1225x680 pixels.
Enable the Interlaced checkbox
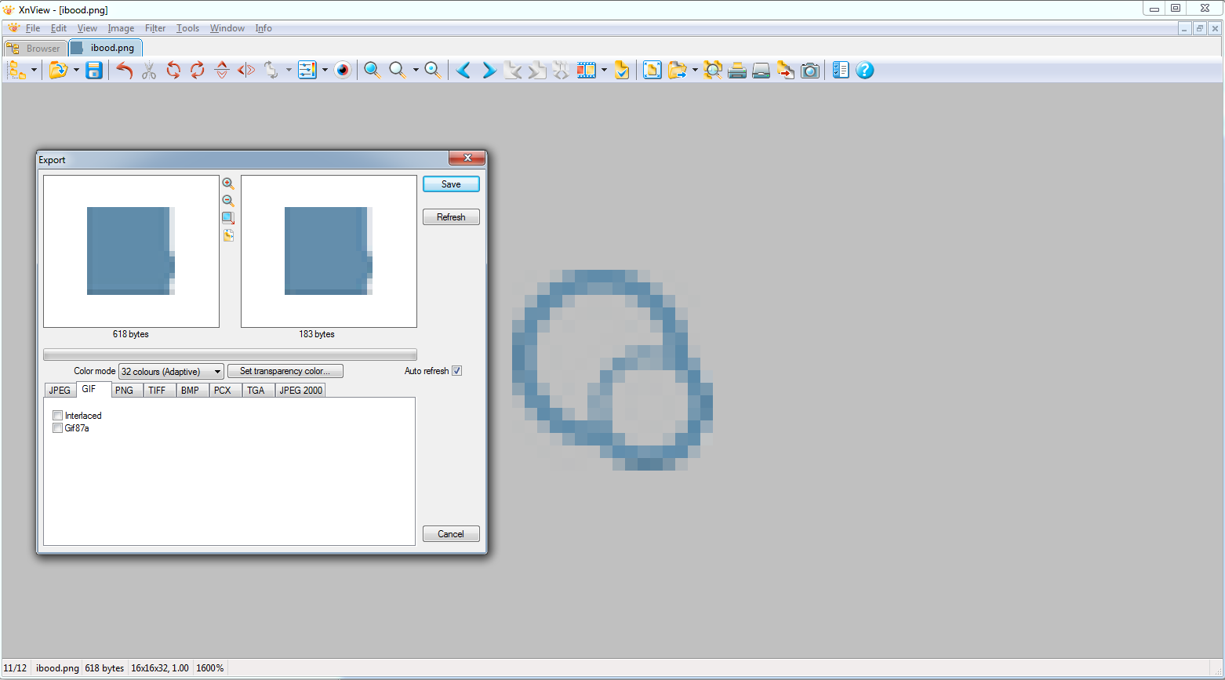[58, 416]
